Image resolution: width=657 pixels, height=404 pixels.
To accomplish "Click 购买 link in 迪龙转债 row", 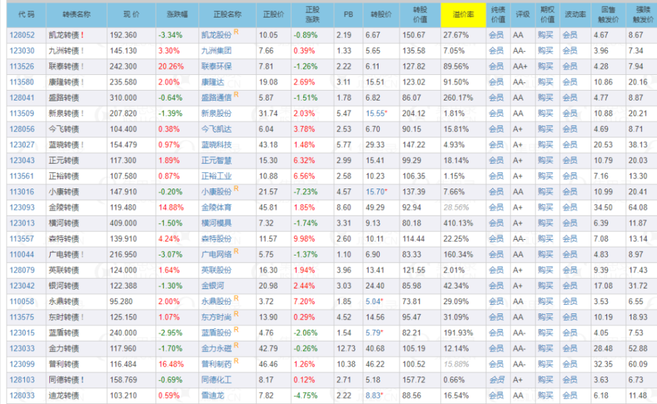I will pos(545,395).
